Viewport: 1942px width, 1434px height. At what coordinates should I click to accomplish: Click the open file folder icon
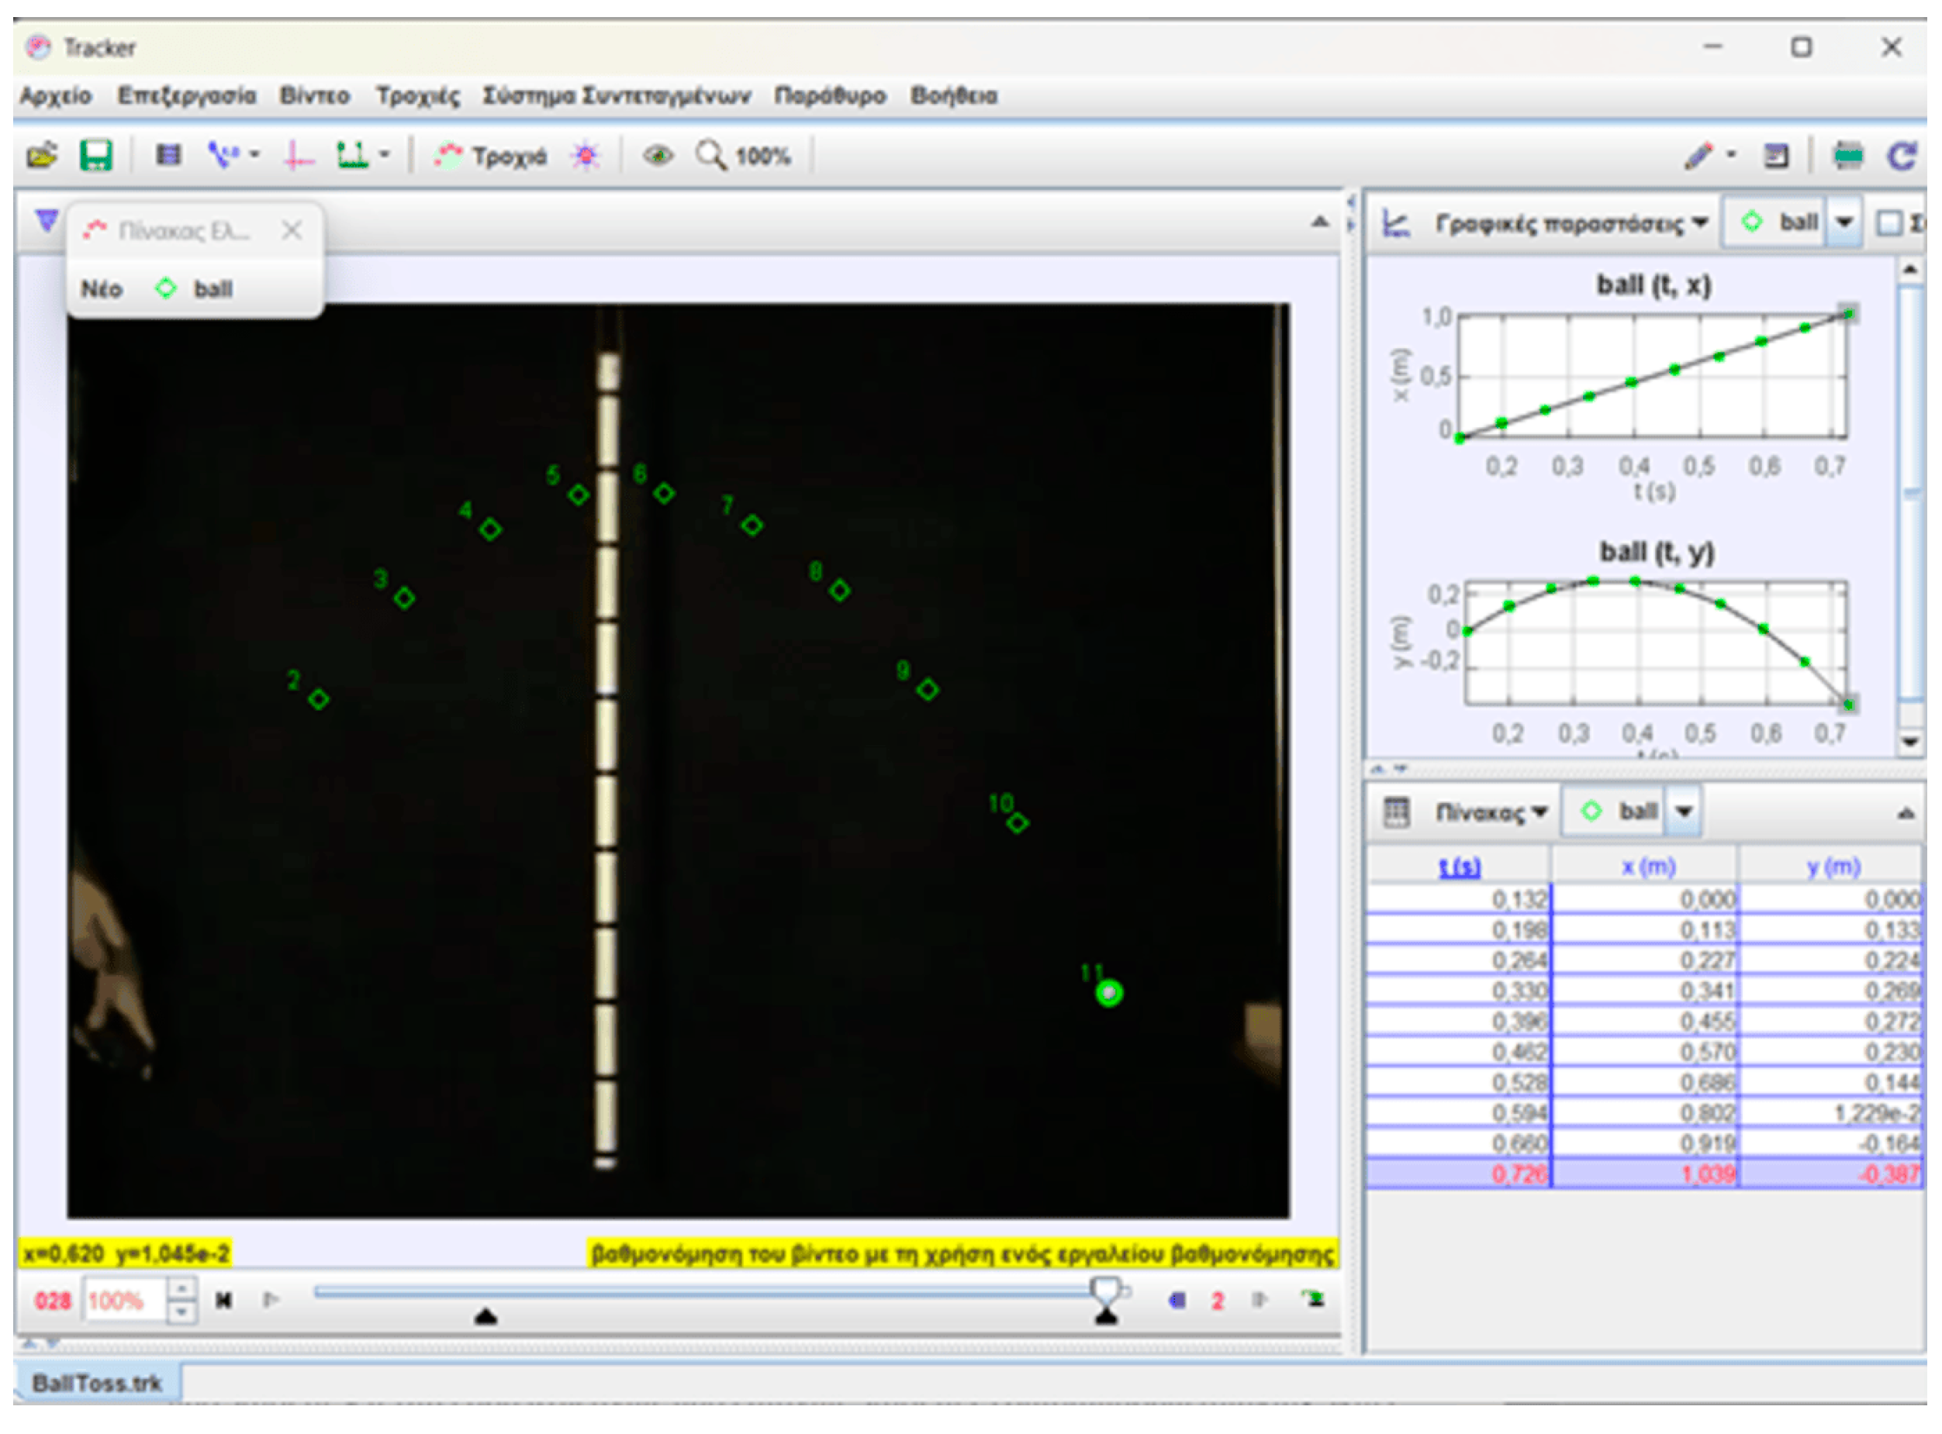tap(41, 157)
